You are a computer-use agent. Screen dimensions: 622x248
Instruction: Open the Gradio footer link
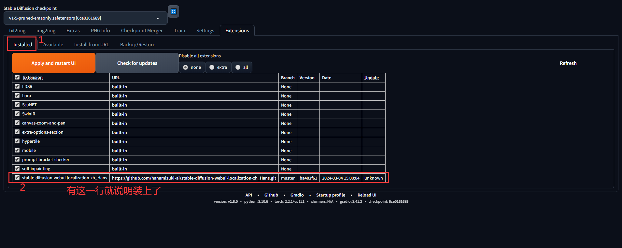click(x=297, y=195)
